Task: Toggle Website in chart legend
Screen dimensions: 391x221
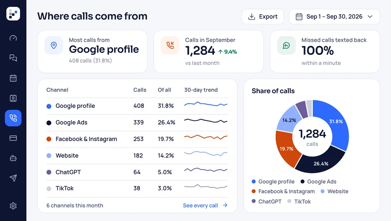Action: tap(334, 191)
